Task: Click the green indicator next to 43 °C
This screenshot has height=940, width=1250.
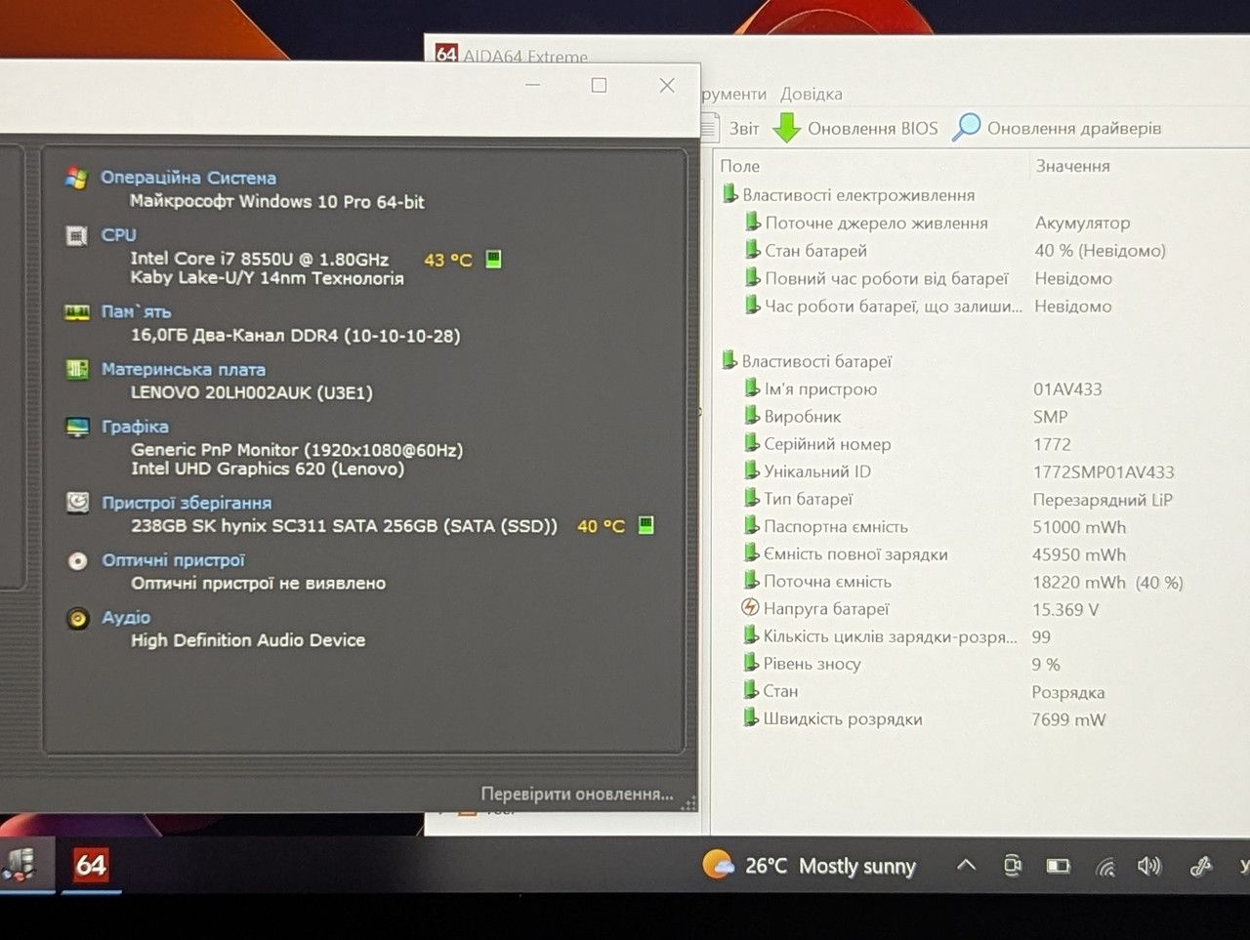Action: pyautogui.click(x=493, y=259)
